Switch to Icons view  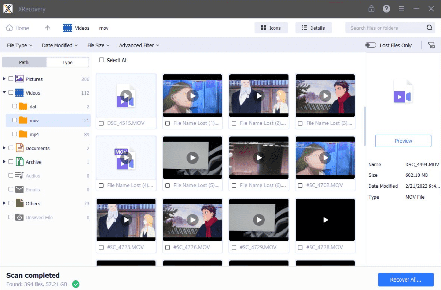pos(271,28)
